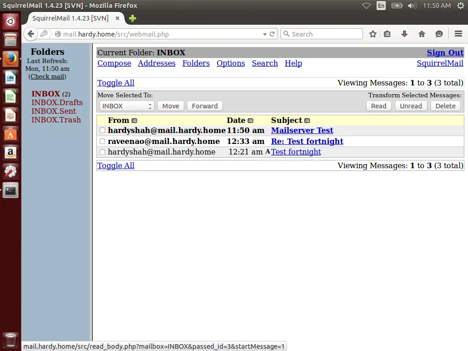Expand the address bar history dropdown
The image size is (468, 351).
tap(265, 34)
